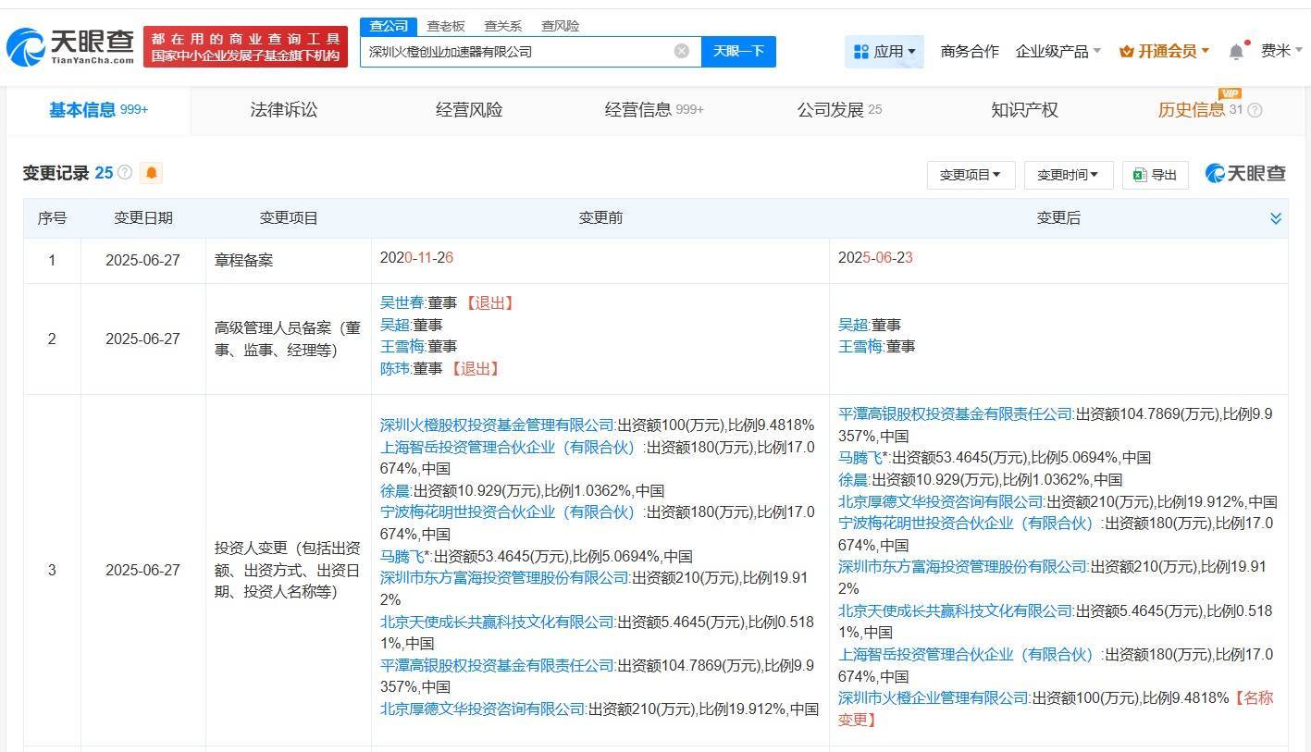
Task: Click the help icon next to 历史信息
Action: tap(1255, 110)
